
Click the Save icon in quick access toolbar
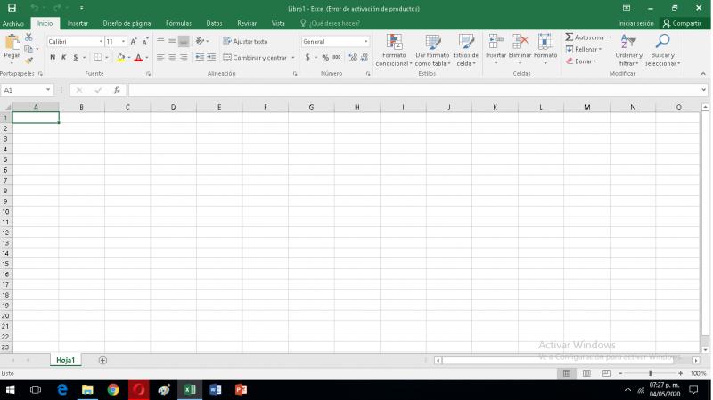12,8
